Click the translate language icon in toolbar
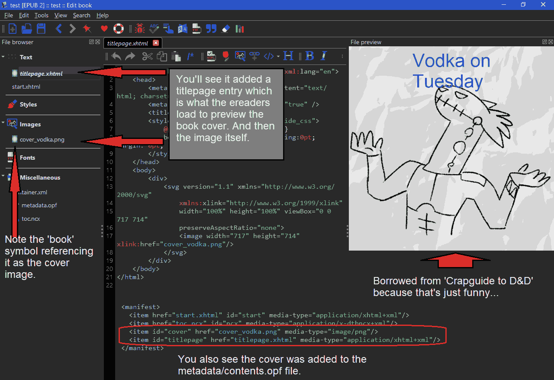 pyautogui.click(x=182, y=29)
